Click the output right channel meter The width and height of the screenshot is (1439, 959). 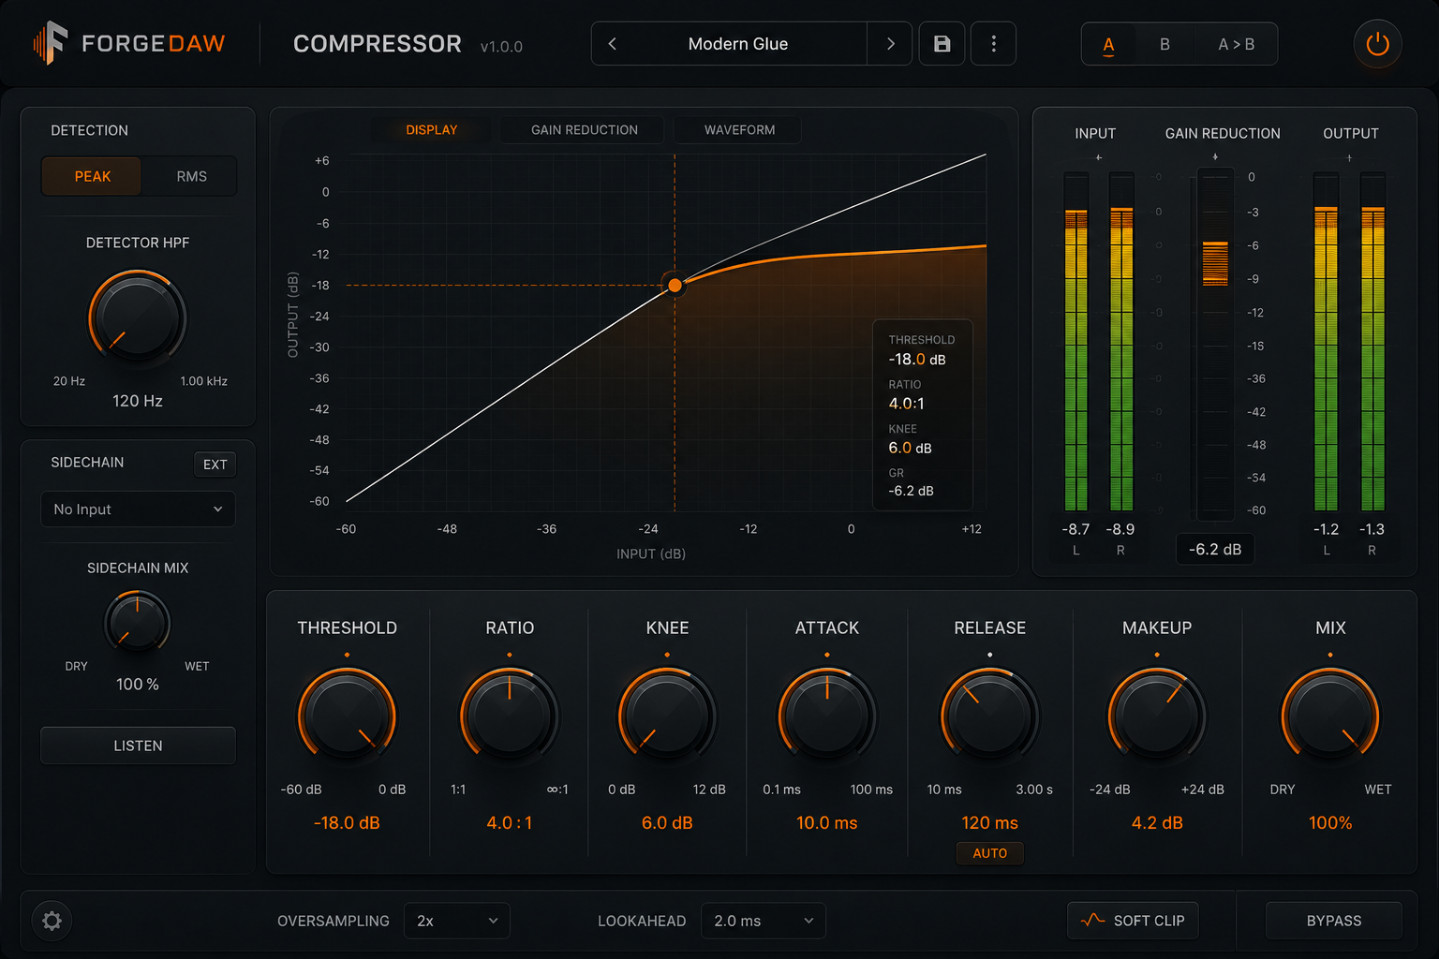pos(1372,342)
